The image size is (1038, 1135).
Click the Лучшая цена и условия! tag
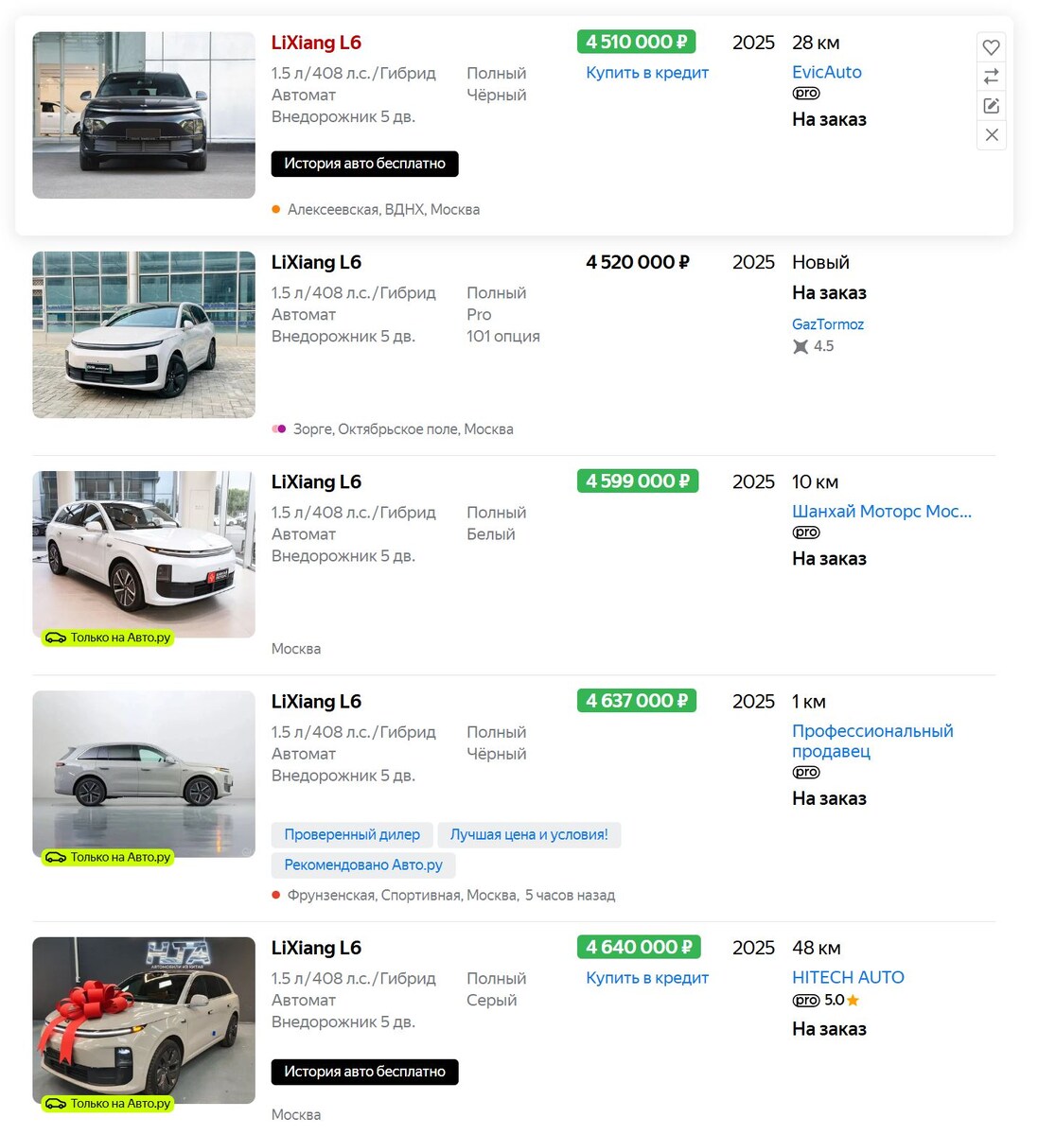coord(529,834)
